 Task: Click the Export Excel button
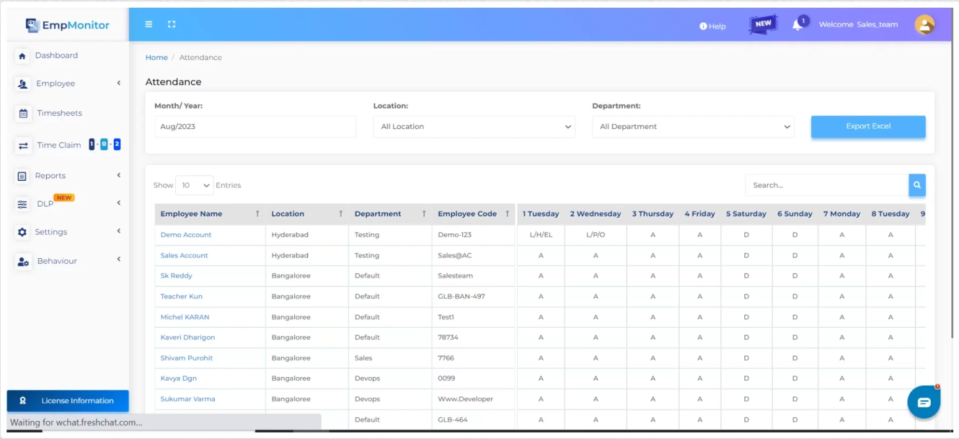(868, 127)
